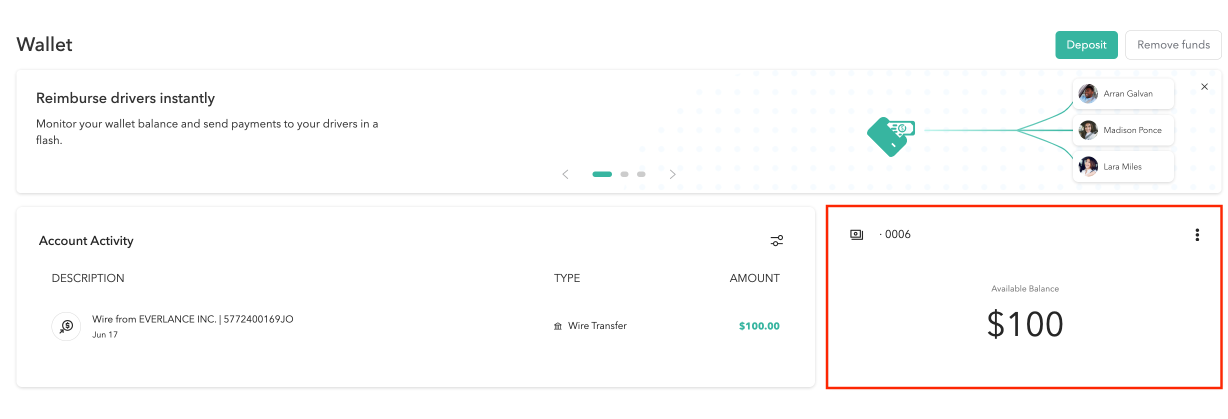Select the third carousel indicator dot

click(x=641, y=174)
